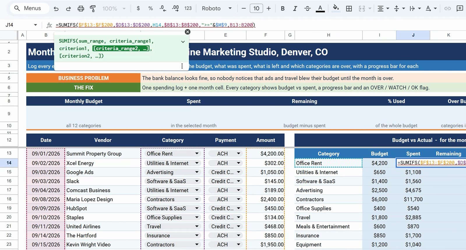Open the Roboto font dropdown
The height and width of the screenshot is (250, 466).
click(x=217, y=8)
